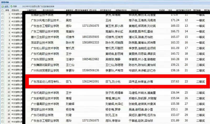Click 罗定职业技术学院 school name
The height and width of the screenshot is (124, 210).
(42, 110)
